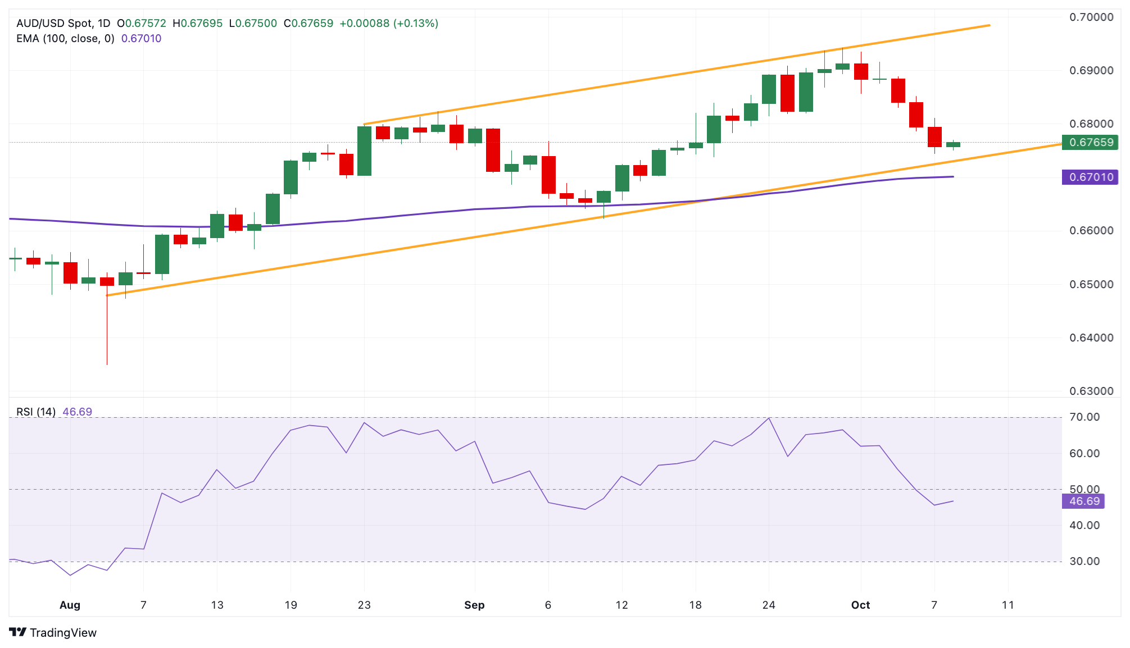Click the green current price tag 0.67659
This screenshot has width=1130, height=648.
[x=1090, y=143]
